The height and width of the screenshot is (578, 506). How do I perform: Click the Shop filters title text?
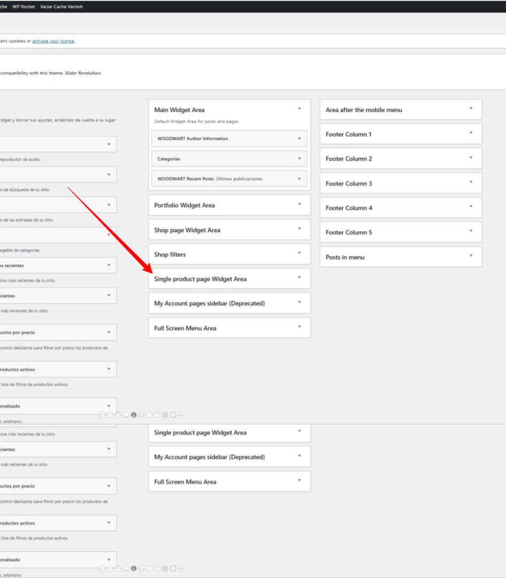(170, 255)
